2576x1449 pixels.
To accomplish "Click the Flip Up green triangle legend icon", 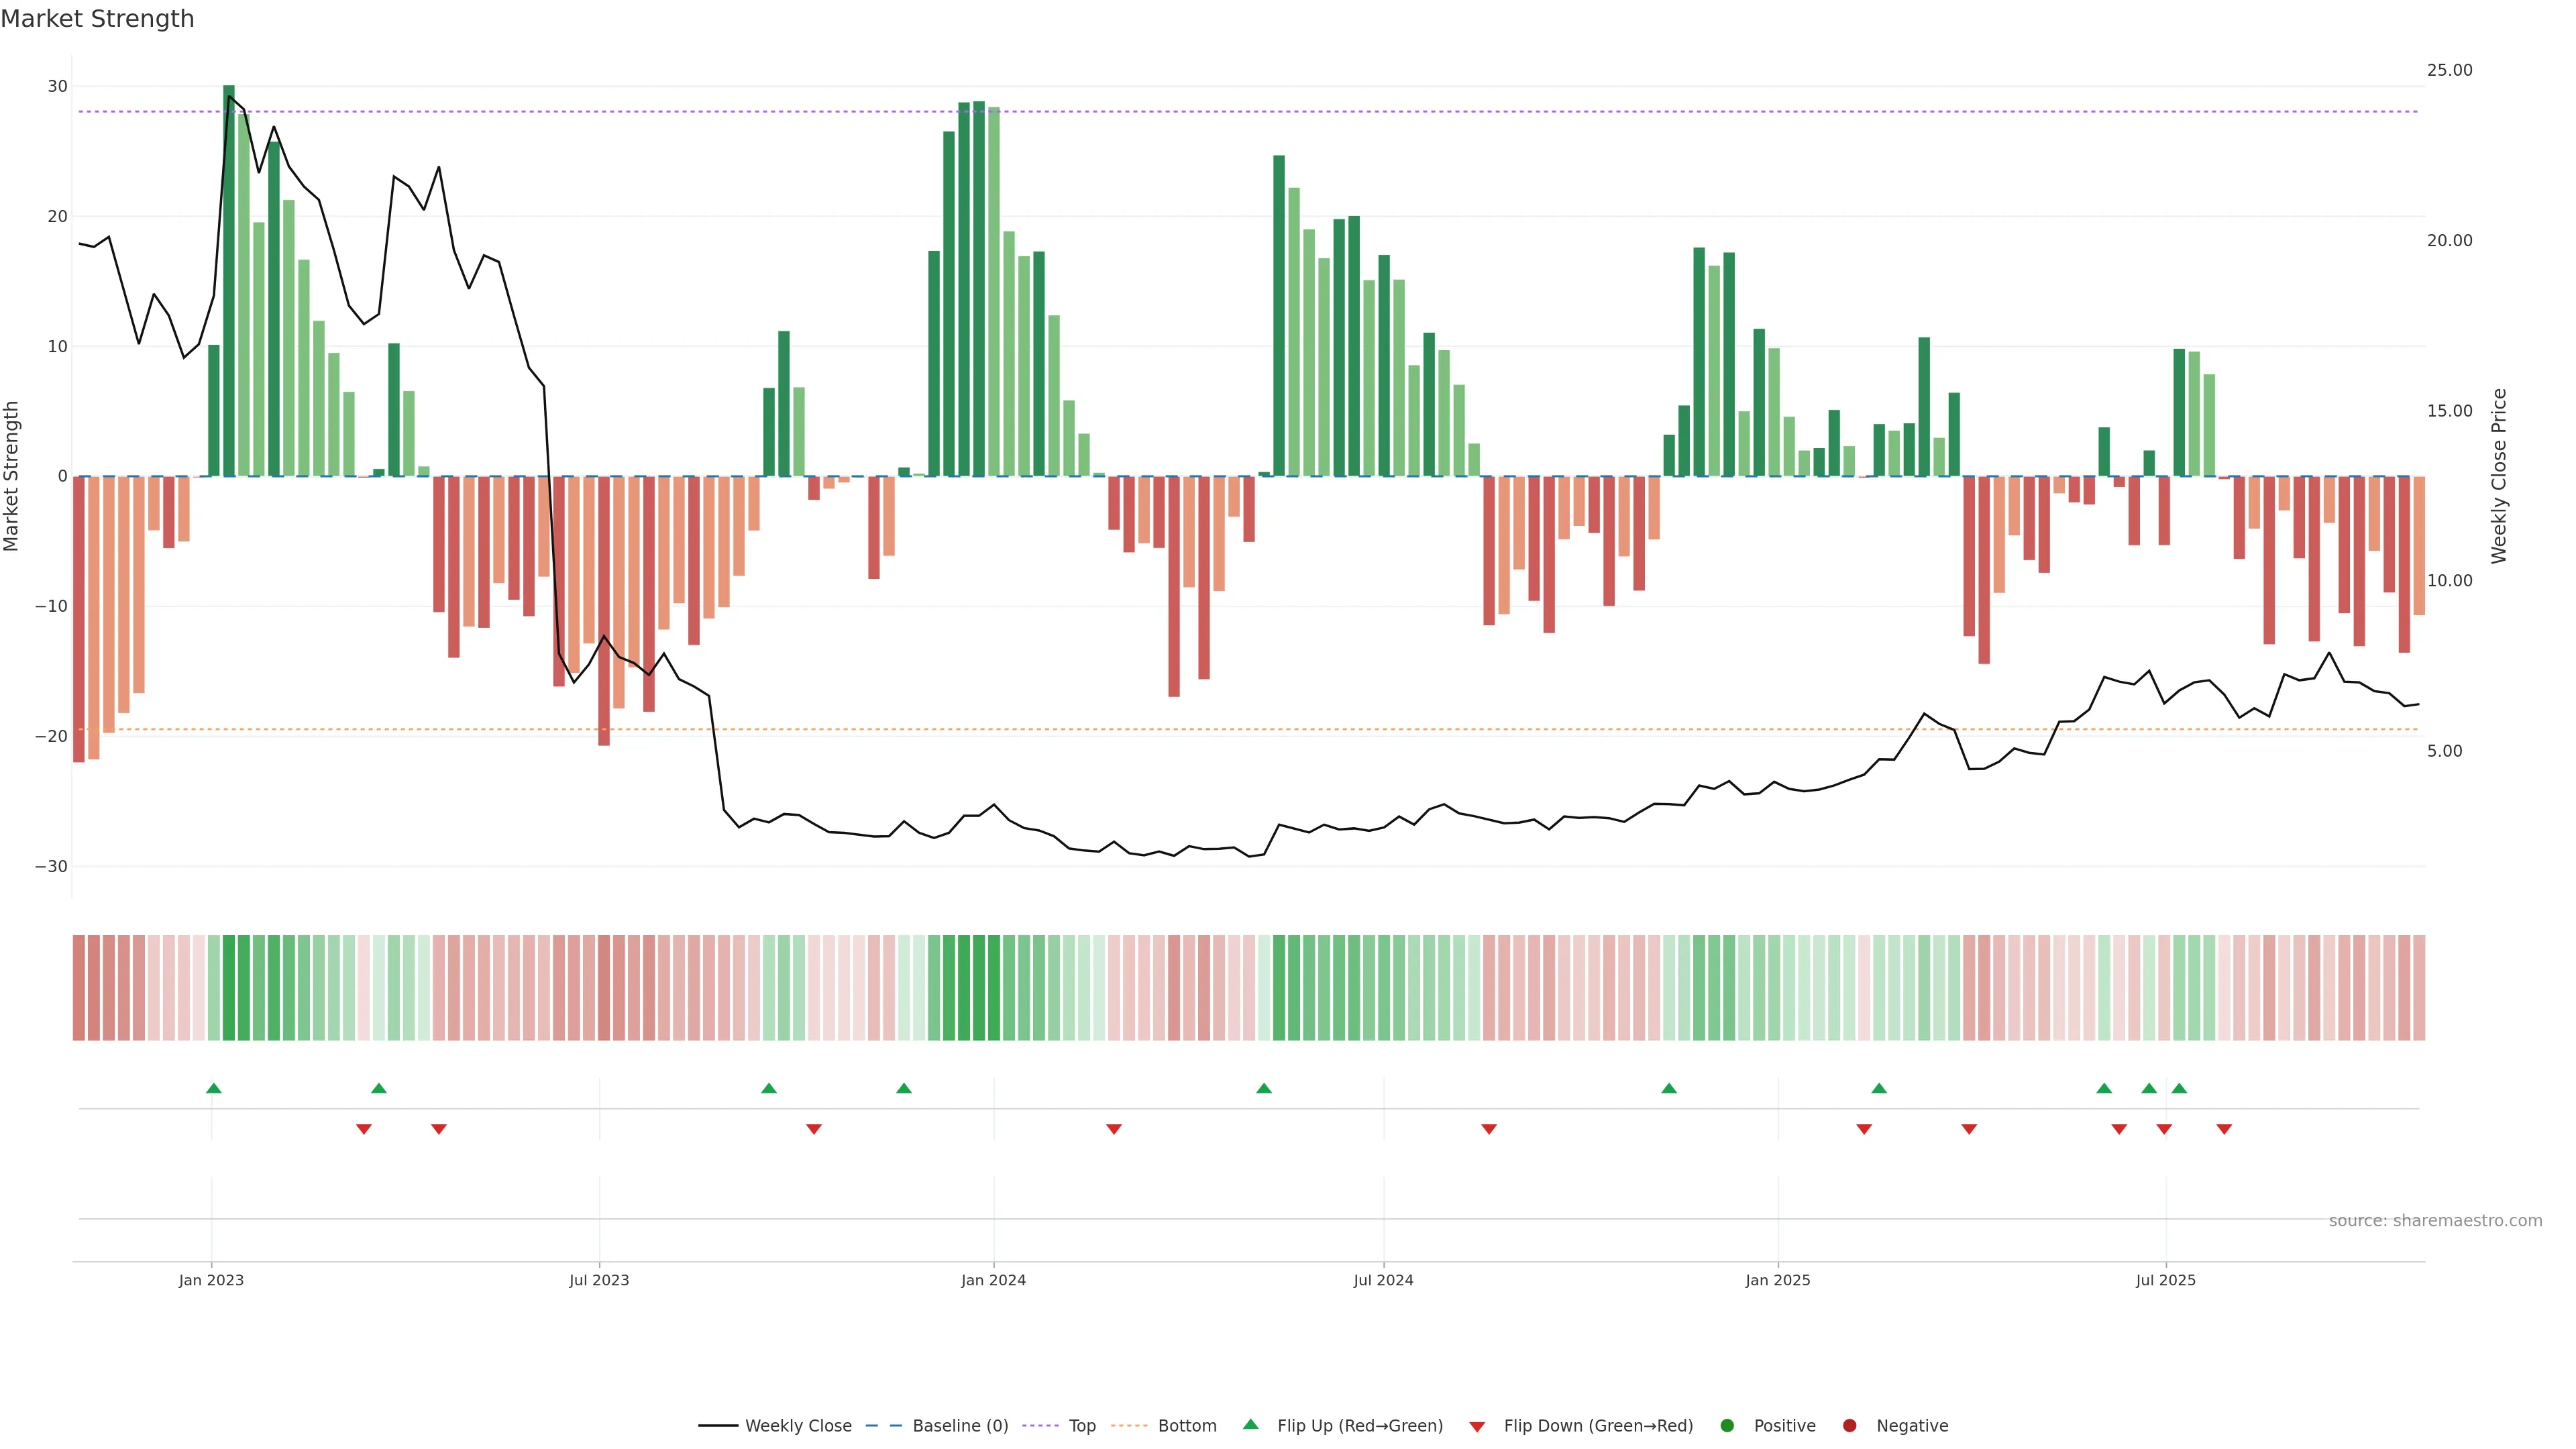I will (x=1250, y=1425).
